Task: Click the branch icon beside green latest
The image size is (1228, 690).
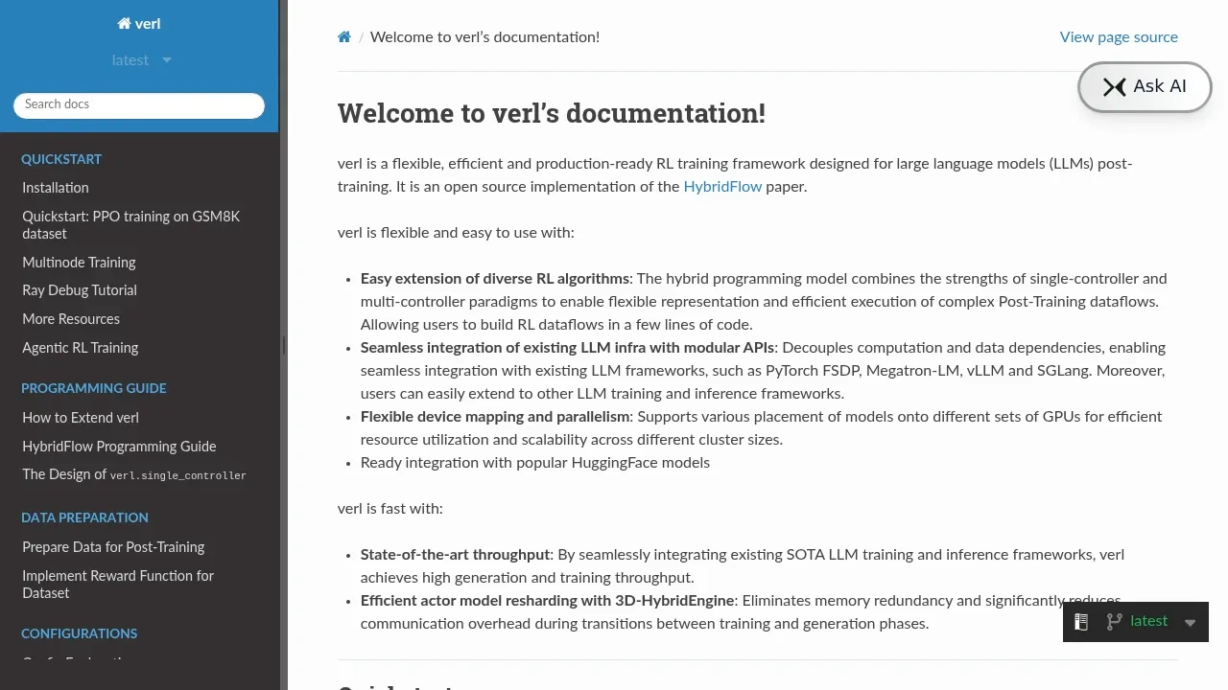Action: tap(1114, 622)
